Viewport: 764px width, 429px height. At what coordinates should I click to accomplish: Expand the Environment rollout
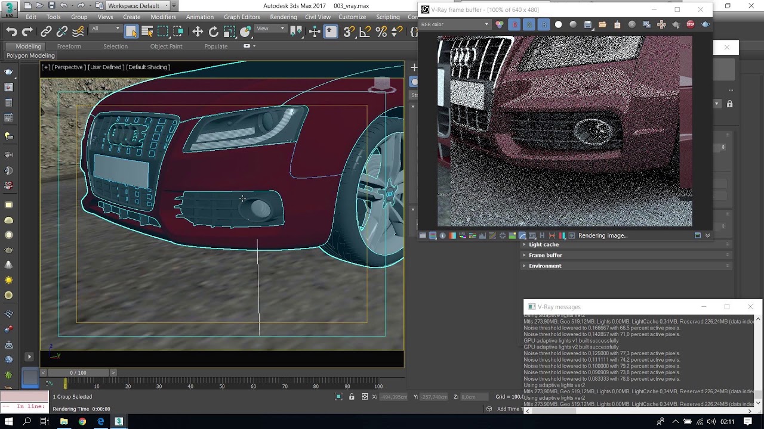tap(544, 266)
